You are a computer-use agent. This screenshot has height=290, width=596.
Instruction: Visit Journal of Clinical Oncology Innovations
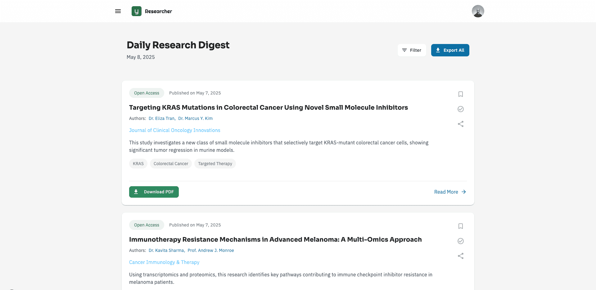pyautogui.click(x=175, y=130)
